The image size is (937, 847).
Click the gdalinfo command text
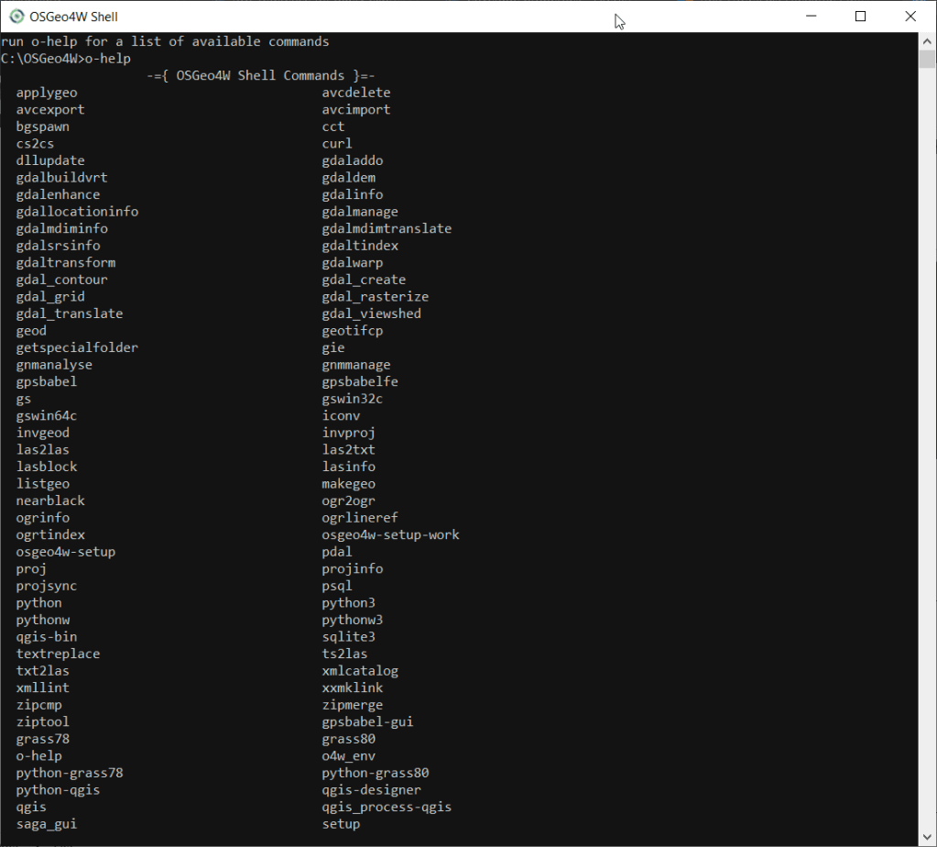352,194
